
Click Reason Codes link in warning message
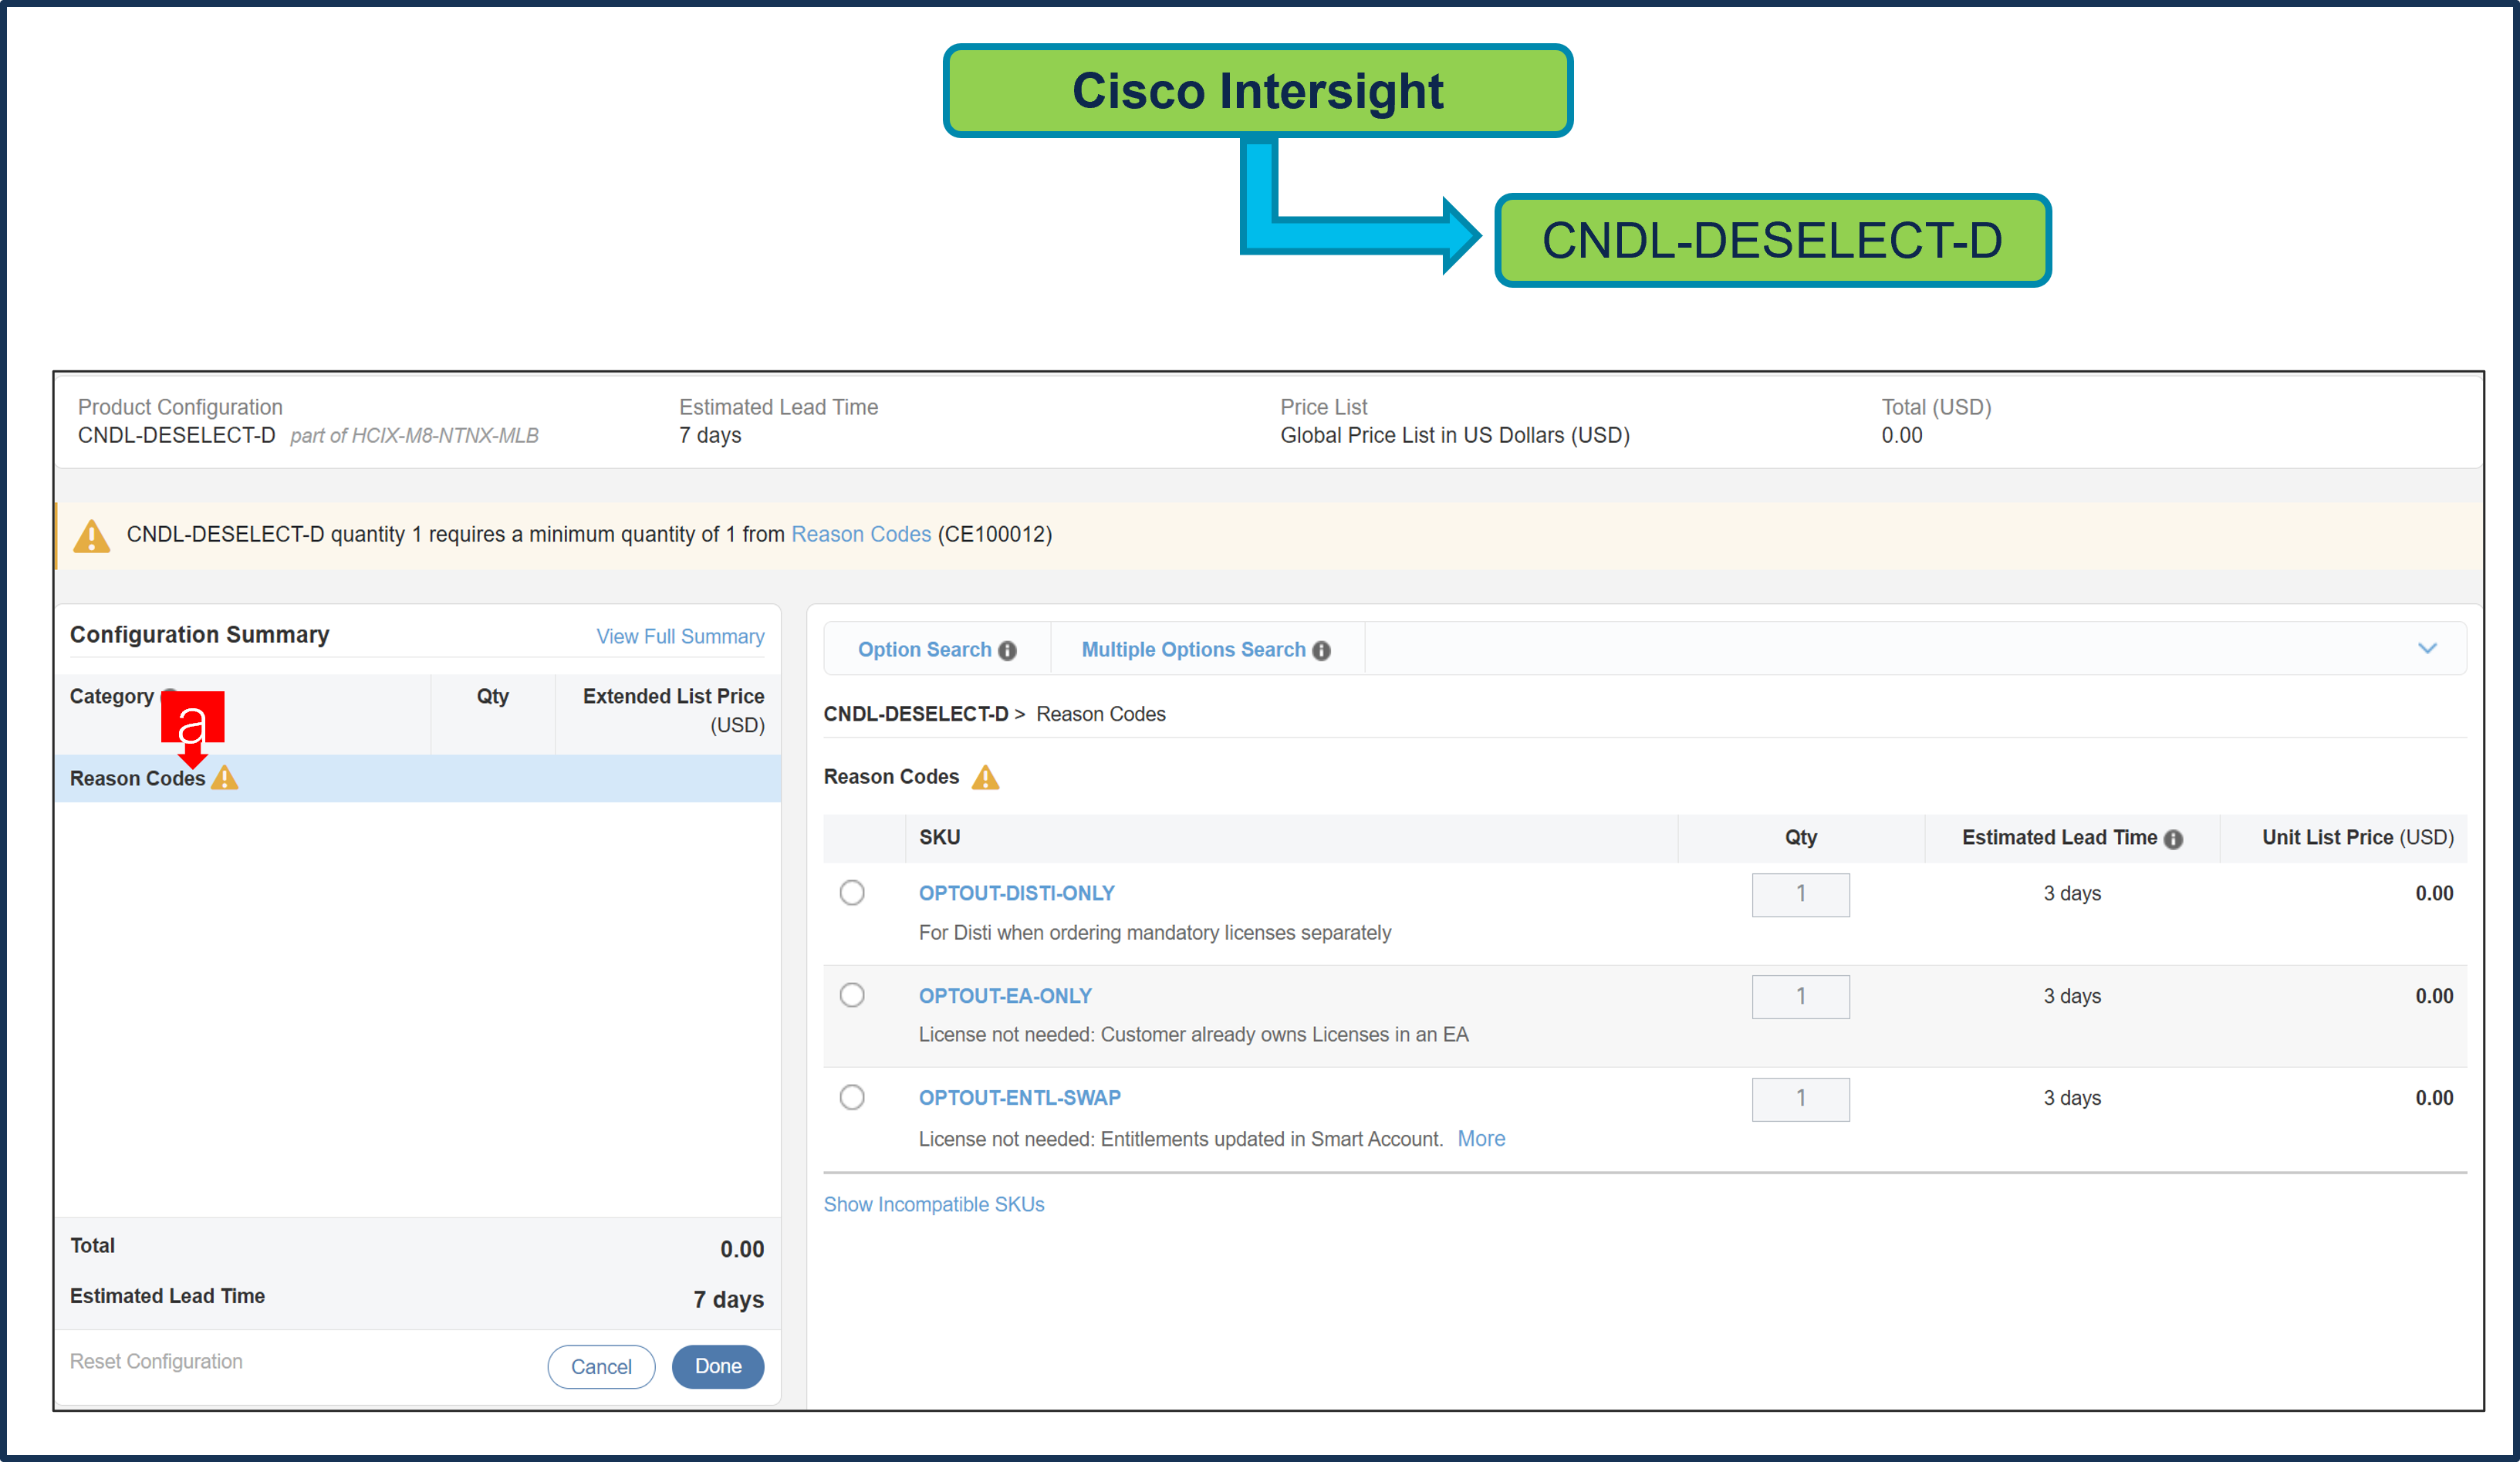click(860, 534)
